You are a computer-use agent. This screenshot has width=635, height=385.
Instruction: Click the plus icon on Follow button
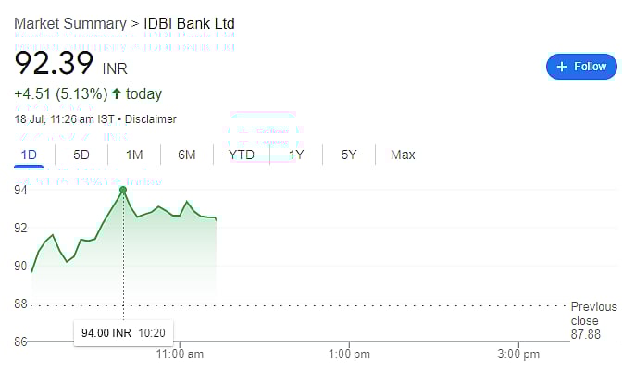561,67
